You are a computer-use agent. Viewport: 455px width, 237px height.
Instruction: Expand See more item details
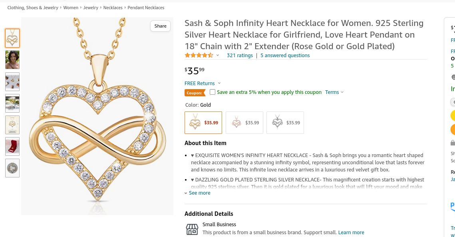197,193
